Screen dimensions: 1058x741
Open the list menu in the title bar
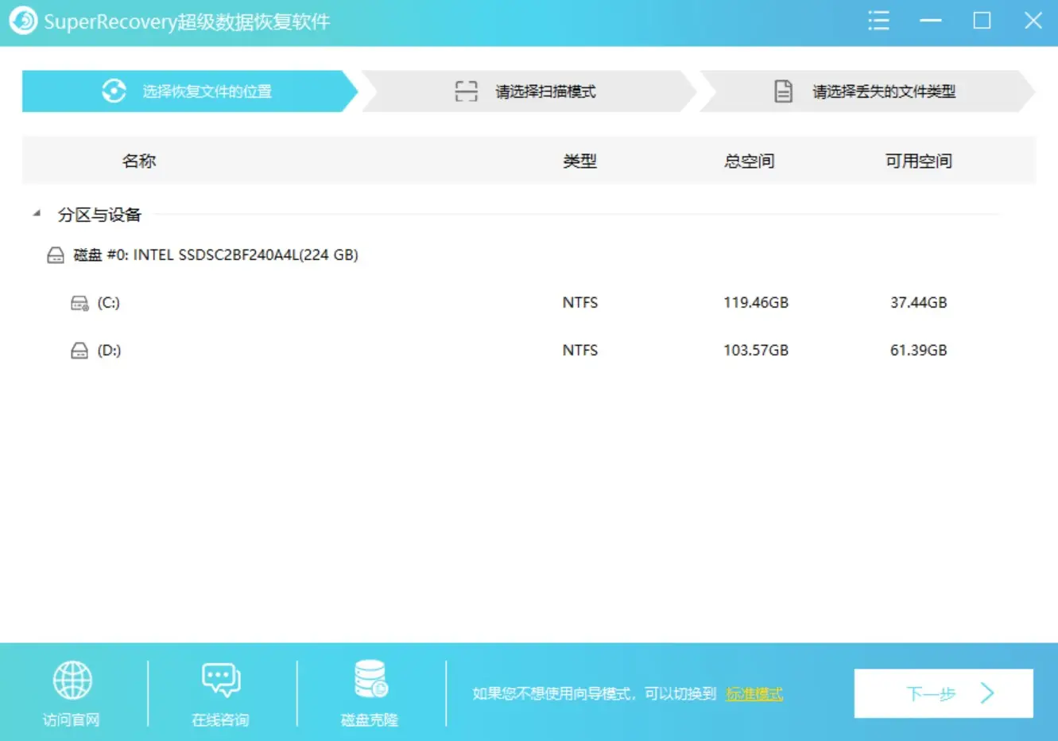878,21
